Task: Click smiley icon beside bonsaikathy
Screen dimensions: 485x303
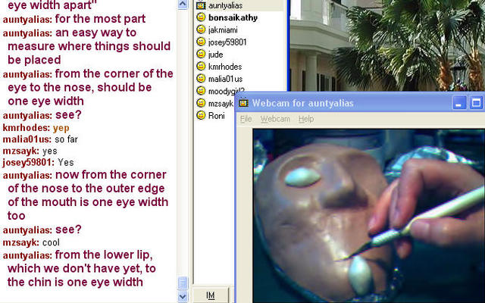Action: [201, 17]
